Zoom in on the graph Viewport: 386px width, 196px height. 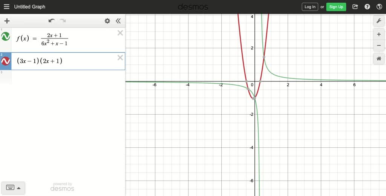379,34
